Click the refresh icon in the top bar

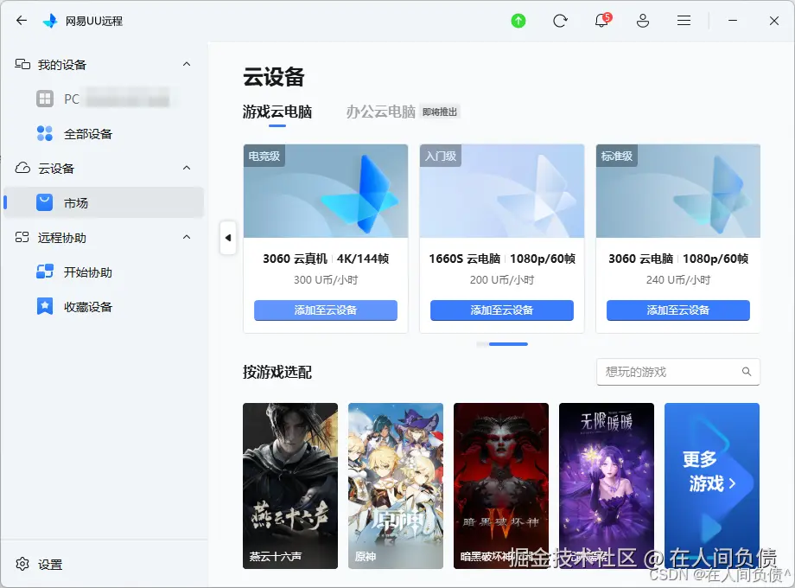point(560,21)
